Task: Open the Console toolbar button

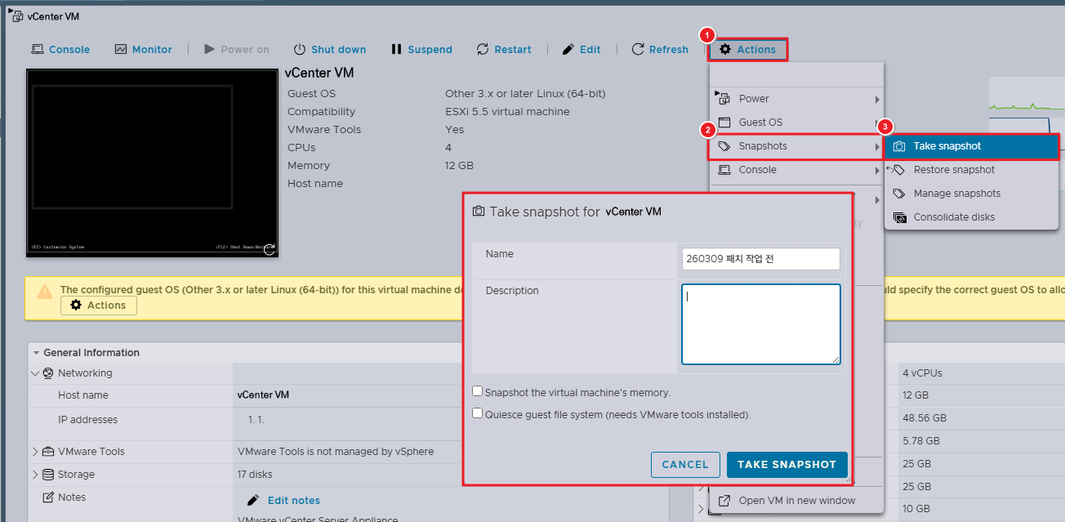Action: point(60,49)
